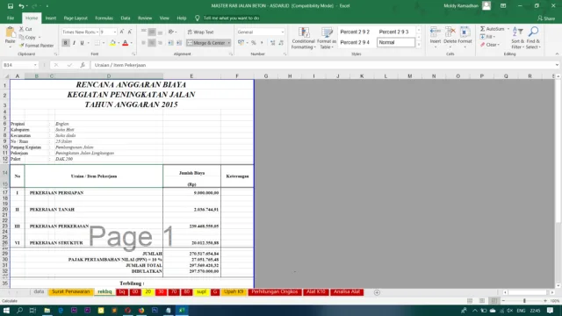Click the Undo arrow icon

(x=21, y=6)
